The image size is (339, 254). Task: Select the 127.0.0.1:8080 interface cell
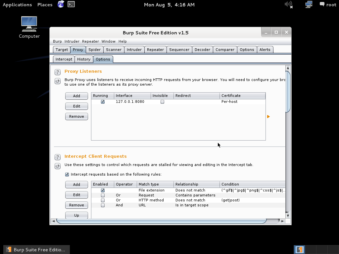[x=132, y=102]
